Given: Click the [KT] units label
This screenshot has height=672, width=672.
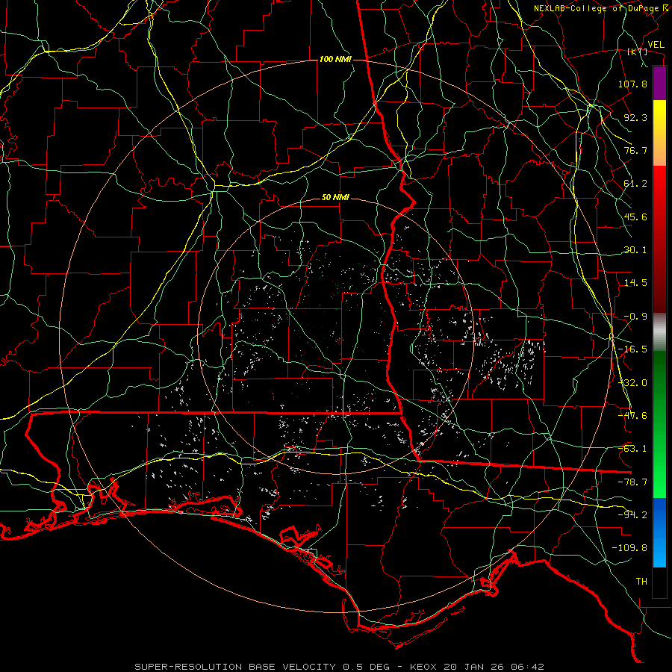Looking at the screenshot, I should (638, 52).
